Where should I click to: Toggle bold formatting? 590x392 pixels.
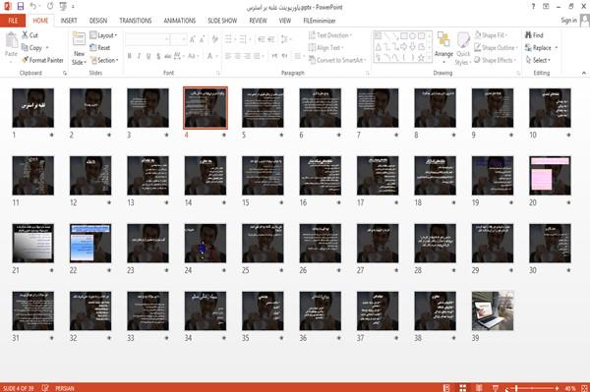pos(130,56)
